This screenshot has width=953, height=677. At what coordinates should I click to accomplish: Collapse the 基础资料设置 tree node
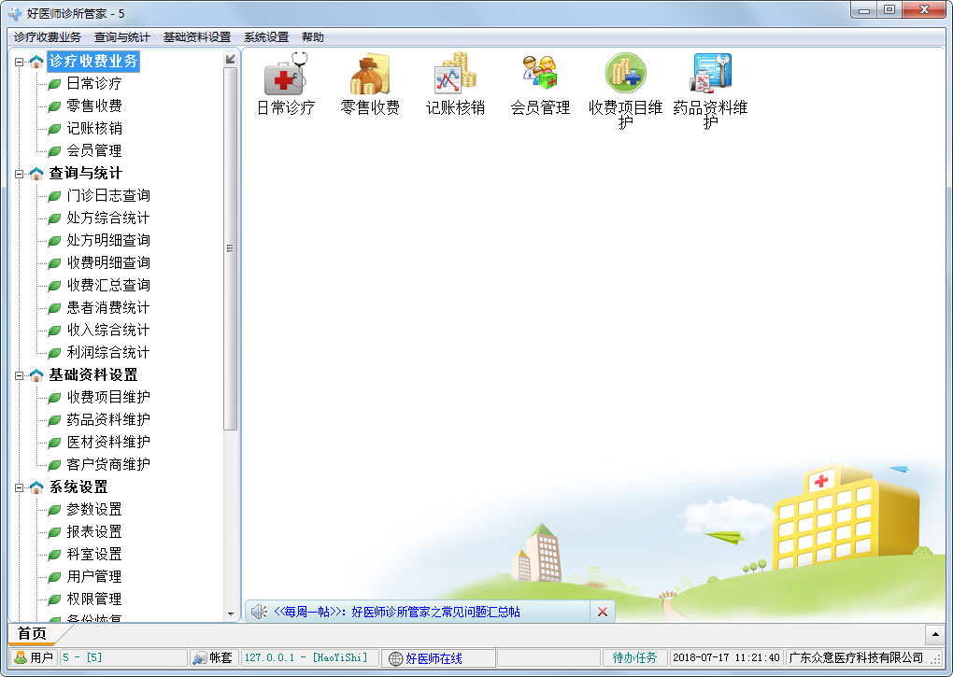[x=19, y=375]
